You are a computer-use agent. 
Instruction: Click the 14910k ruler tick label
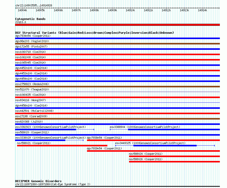[x=130, y=10]
